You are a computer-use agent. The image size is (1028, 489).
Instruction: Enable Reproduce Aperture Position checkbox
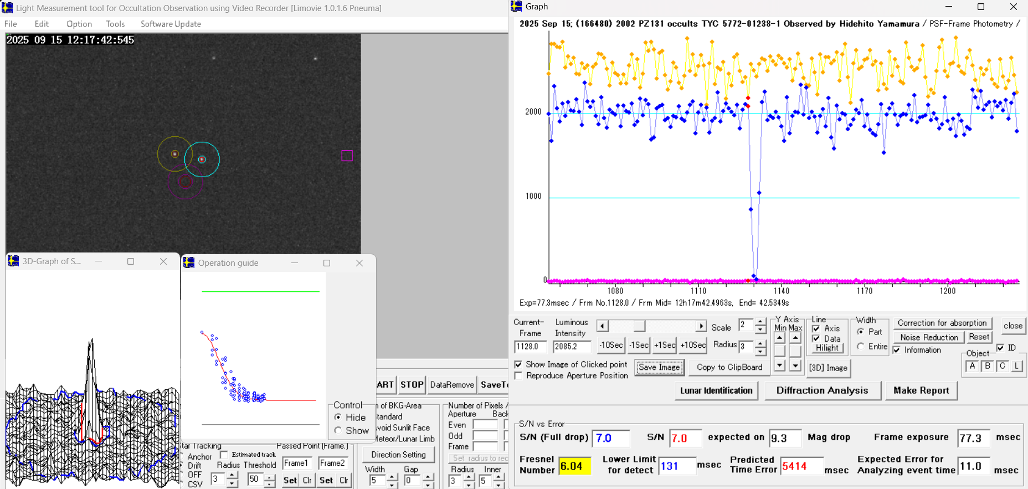pyautogui.click(x=518, y=376)
